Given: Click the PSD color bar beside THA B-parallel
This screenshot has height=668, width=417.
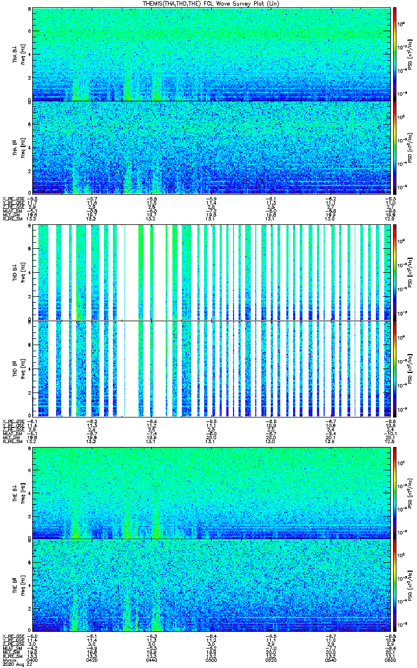Looking at the screenshot, I should [x=395, y=148].
